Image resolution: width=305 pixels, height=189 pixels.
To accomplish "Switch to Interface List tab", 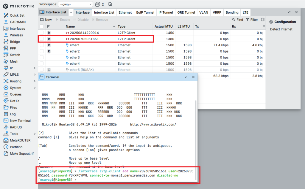I will point(104,12).
